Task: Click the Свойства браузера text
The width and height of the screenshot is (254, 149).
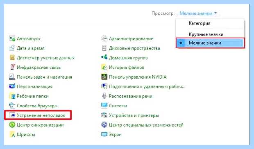Action: [x=37, y=106]
